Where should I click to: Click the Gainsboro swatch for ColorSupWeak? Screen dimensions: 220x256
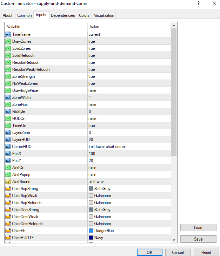pyautogui.click(x=91, y=196)
